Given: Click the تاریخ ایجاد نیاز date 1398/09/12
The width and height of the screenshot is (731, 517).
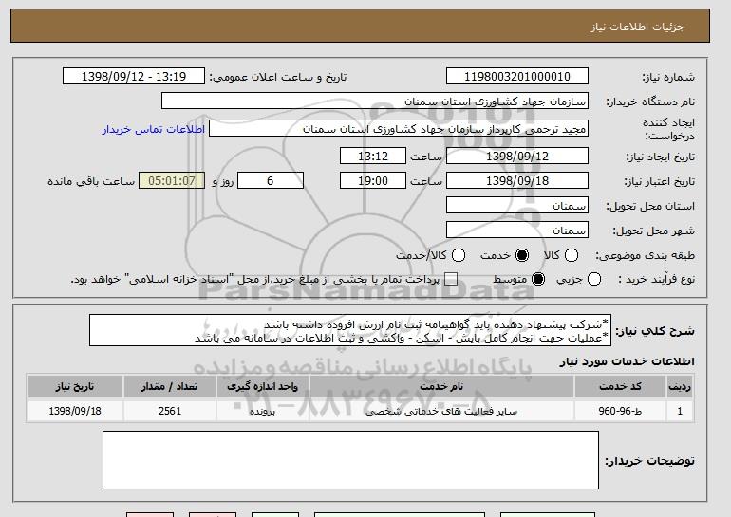Looking at the screenshot, I should point(517,156).
